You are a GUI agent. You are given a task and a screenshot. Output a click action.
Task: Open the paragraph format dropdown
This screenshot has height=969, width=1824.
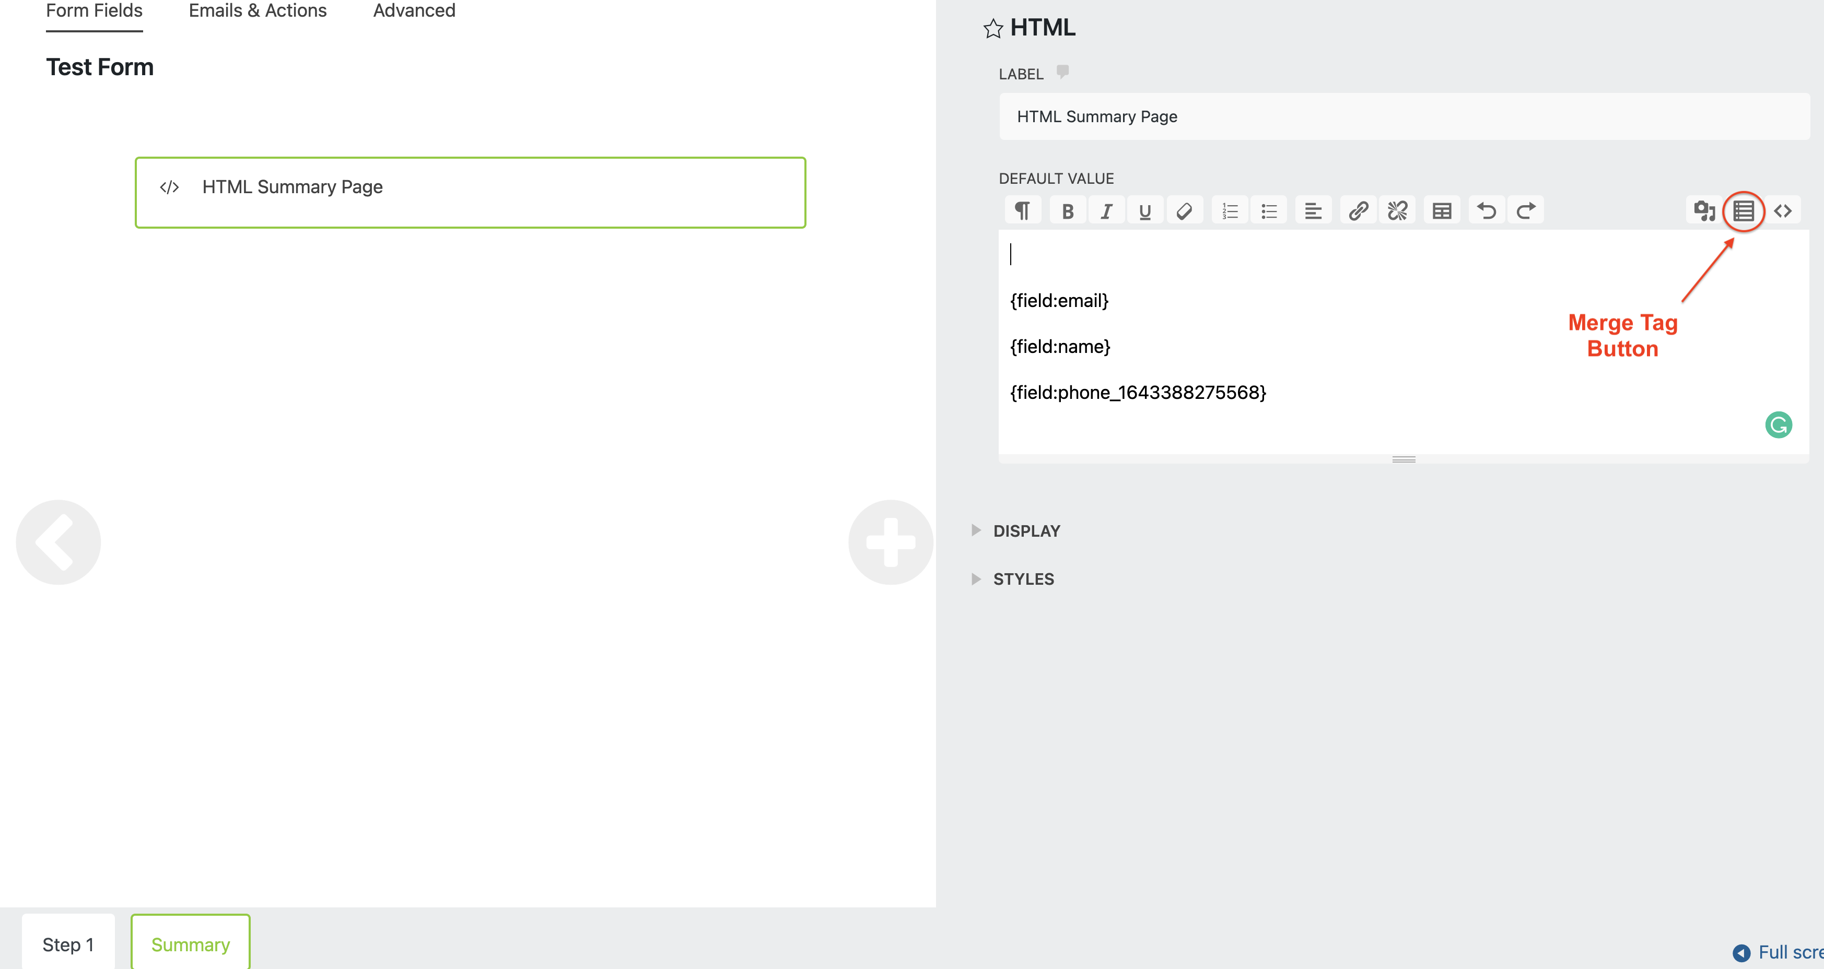pyautogui.click(x=1022, y=209)
